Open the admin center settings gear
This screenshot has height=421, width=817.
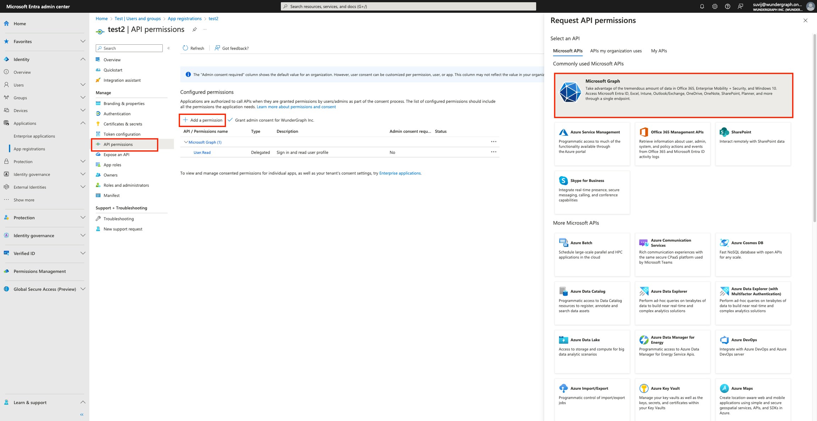[715, 6]
